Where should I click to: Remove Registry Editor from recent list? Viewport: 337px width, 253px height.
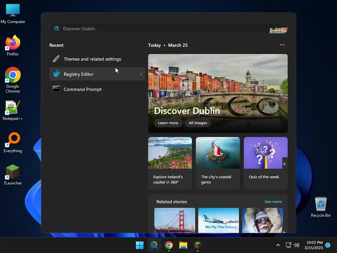point(141,74)
